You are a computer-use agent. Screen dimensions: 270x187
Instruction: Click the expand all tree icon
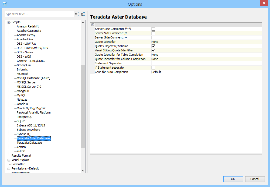click(x=77, y=14)
